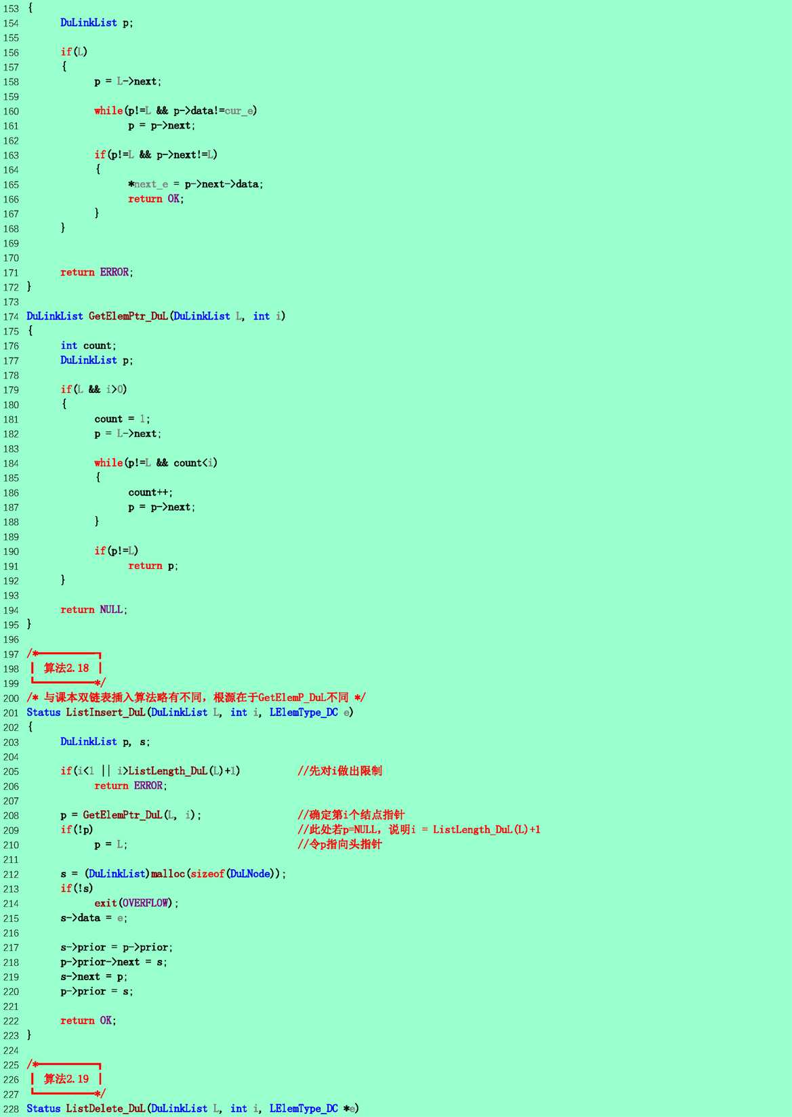Click the 's->data = e;' assignment
792x1117 pixels.
pyautogui.click(x=94, y=918)
